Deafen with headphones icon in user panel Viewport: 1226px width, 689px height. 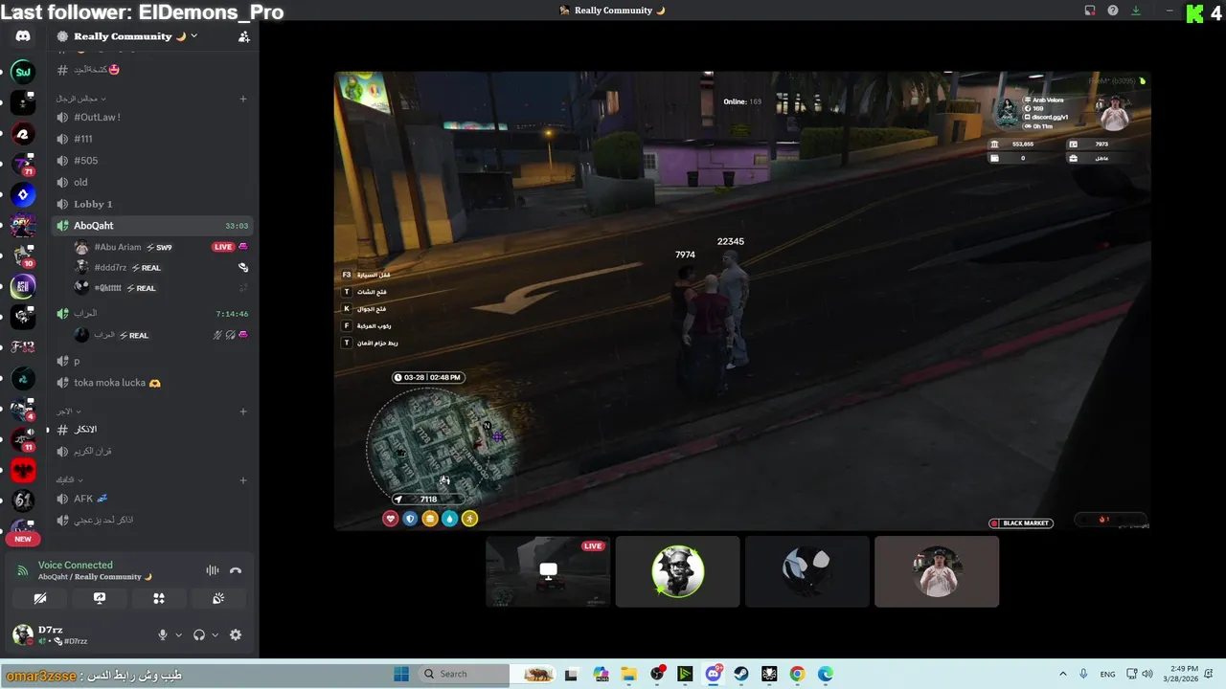[x=199, y=634]
